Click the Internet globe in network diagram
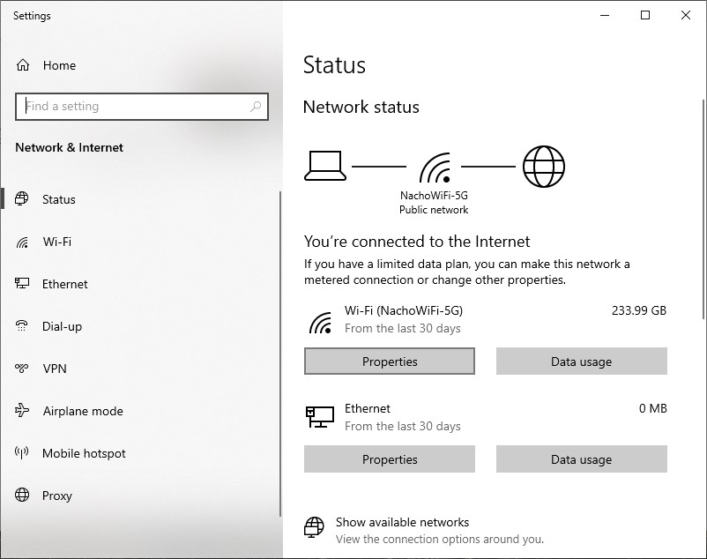The height and width of the screenshot is (559, 707). [544, 165]
